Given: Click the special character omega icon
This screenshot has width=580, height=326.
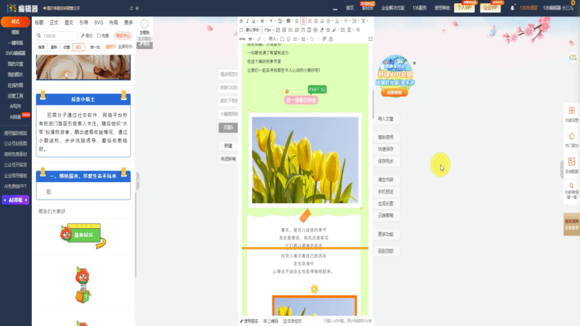Looking at the screenshot, I should (x=283, y=39).
